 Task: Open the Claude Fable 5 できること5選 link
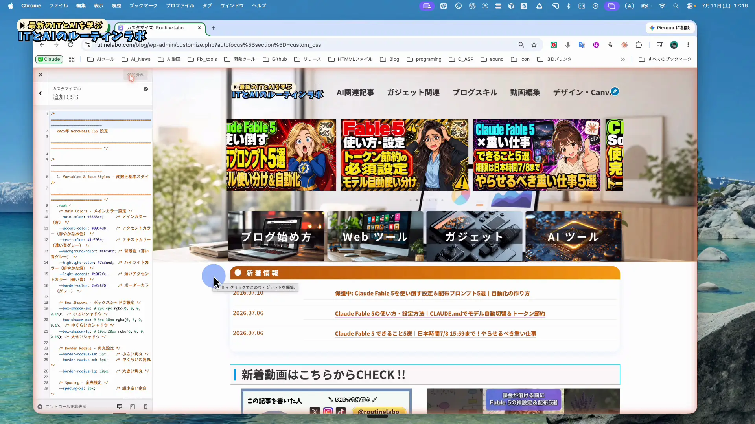436,334
